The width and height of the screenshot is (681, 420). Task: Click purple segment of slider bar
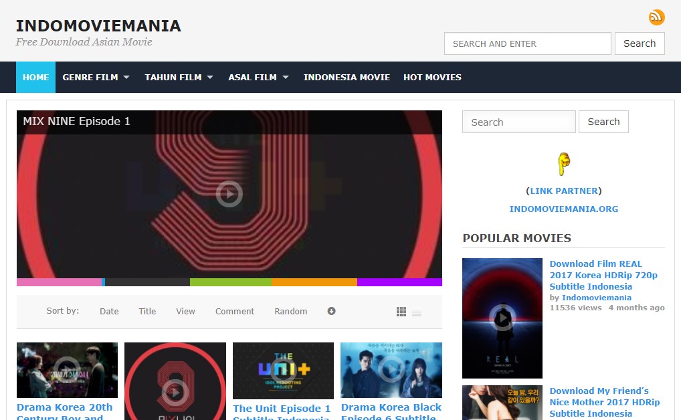pos(399,282)
